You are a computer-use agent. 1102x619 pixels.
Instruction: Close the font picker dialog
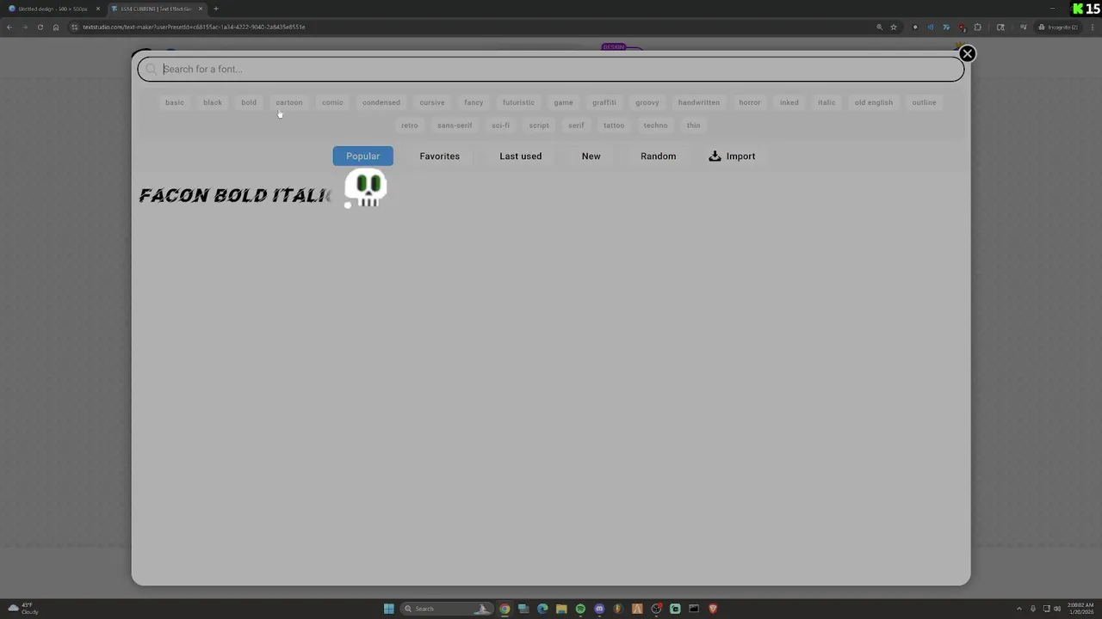pyautogui.click(x=967, y=54)
